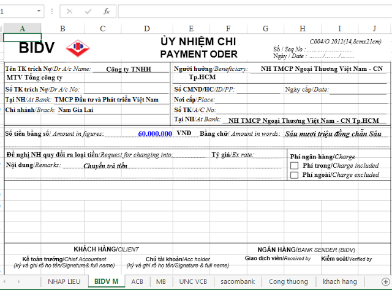This screenshot has height=290, width=392.
Task: Click the Cancel X icon in formula bar
Action: click(70, 11)
